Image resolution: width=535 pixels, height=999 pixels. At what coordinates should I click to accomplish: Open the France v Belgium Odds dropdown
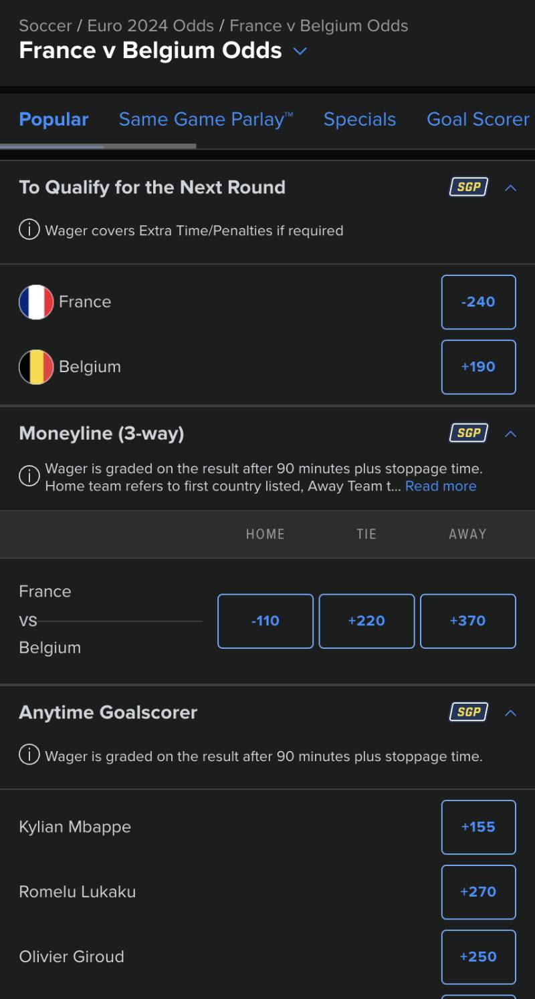coord(300,51)
